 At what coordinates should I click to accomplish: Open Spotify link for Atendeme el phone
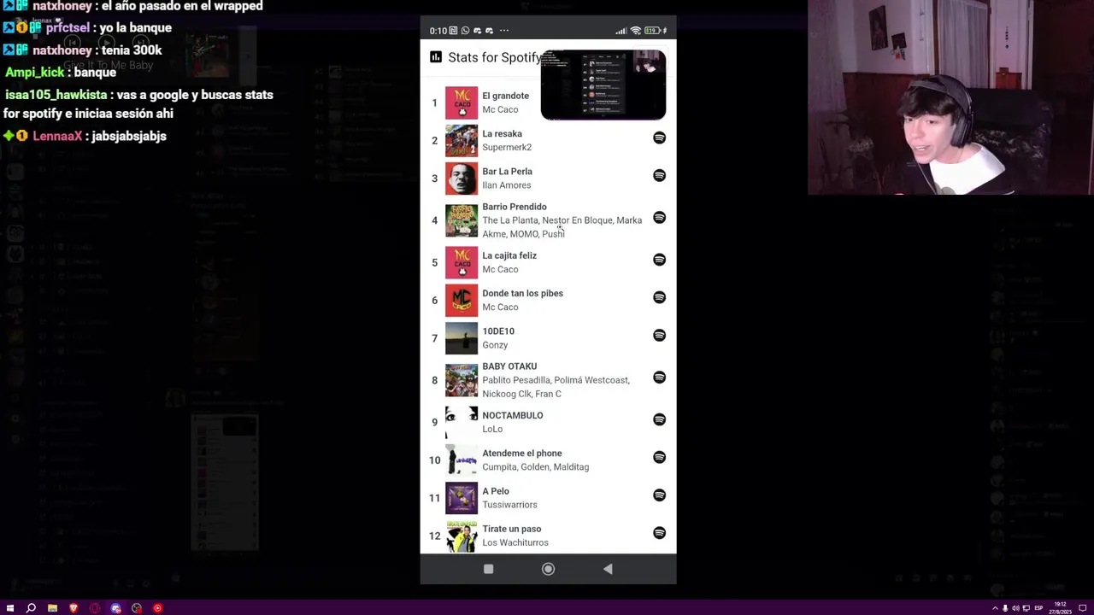[x=659, y=457]
